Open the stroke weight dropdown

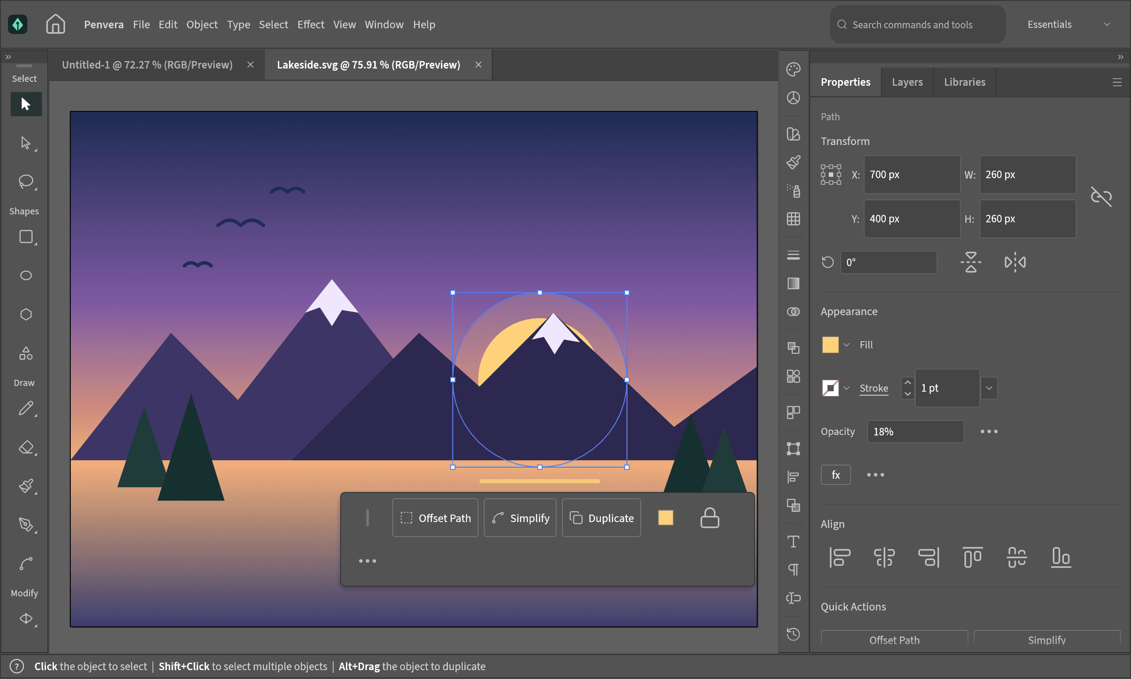[989, 389]
